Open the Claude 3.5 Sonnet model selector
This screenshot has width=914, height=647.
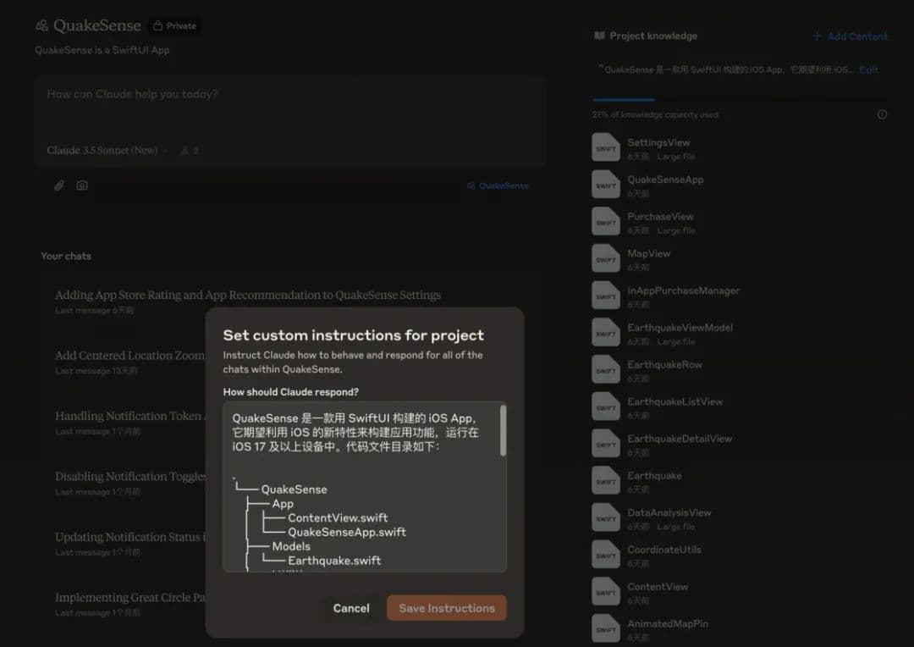[102, 151]
